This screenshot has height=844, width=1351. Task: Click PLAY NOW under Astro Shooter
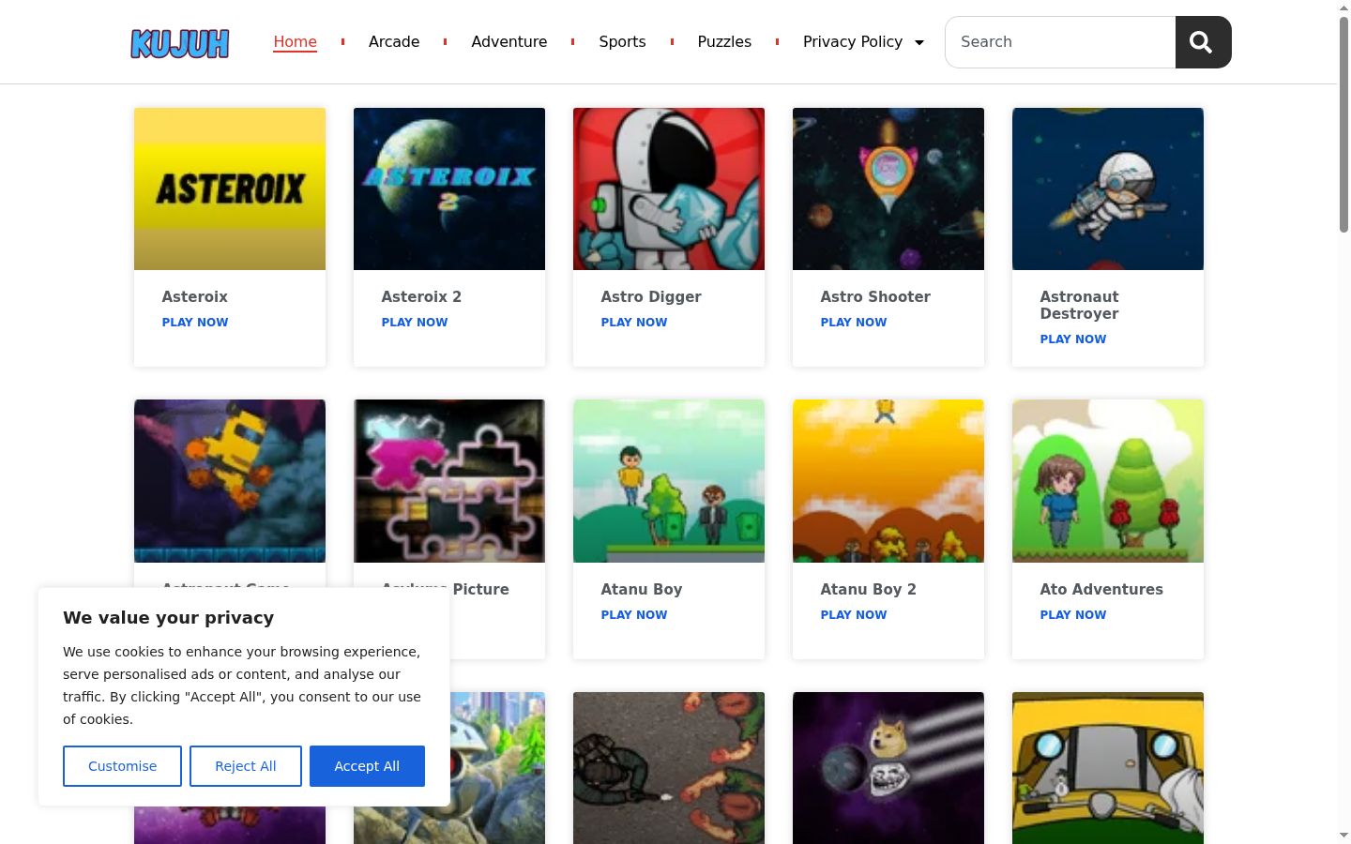tap(854, 322)
